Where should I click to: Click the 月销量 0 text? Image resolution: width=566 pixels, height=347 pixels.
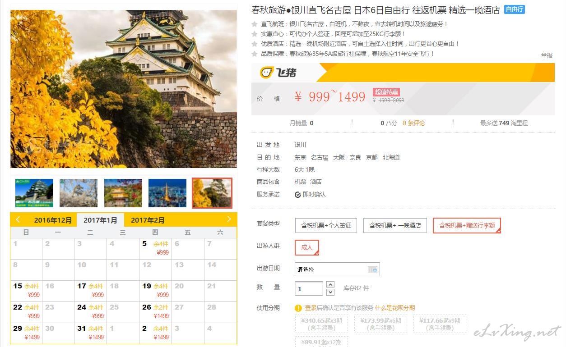[x=302, y=123]
